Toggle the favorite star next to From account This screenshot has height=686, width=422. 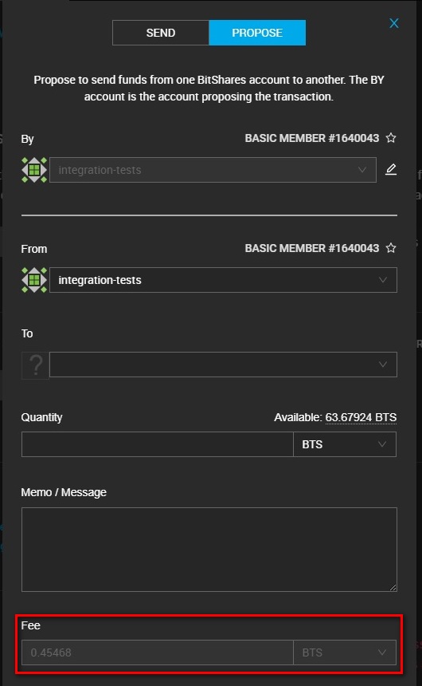[x=391, y=248]
